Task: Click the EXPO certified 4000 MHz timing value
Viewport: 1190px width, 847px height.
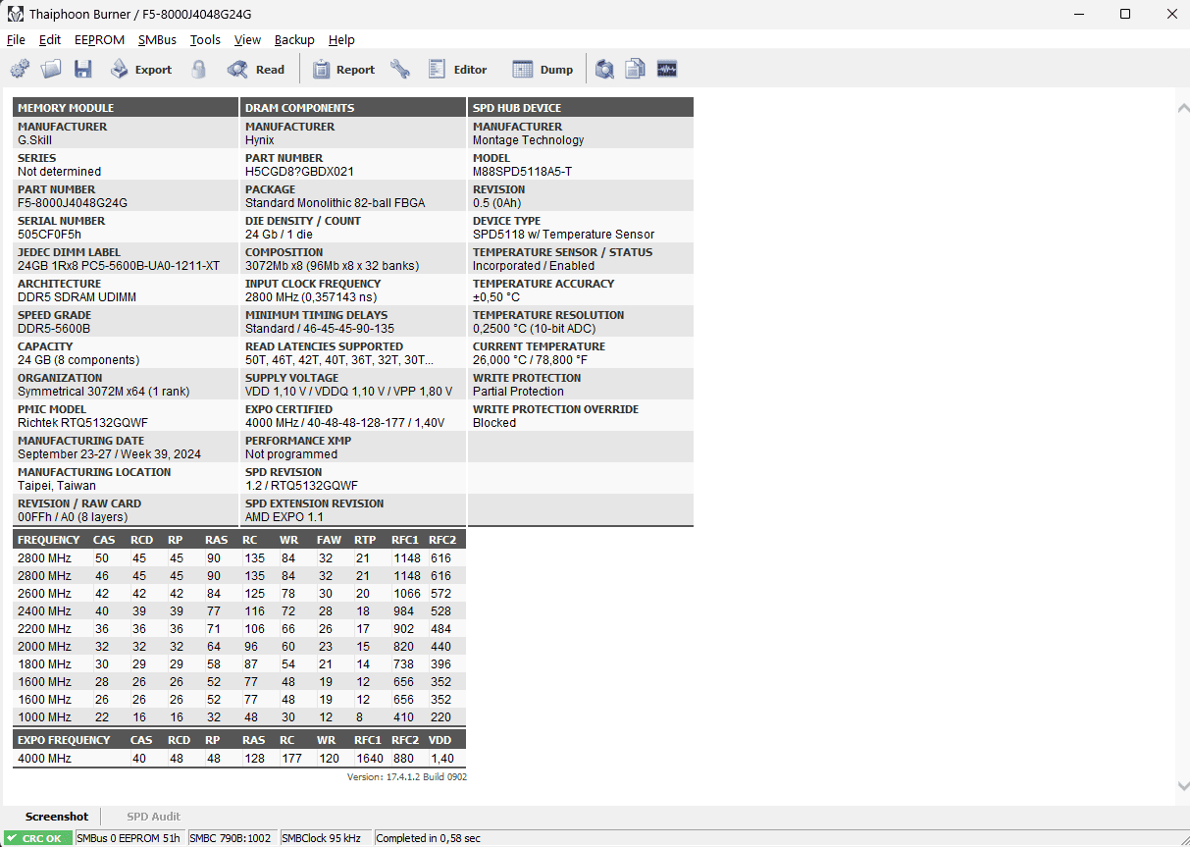Action: tap(344, 423)
